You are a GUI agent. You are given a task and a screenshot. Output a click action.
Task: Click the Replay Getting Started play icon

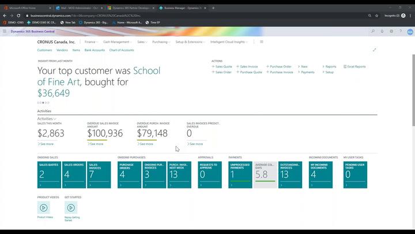click(x=71, y=208)
